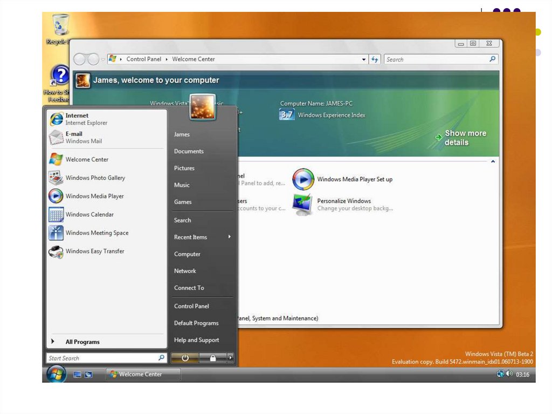Open Windows Photo Gallery
Viewport: 552px width, 414px height.
point(107,178)
